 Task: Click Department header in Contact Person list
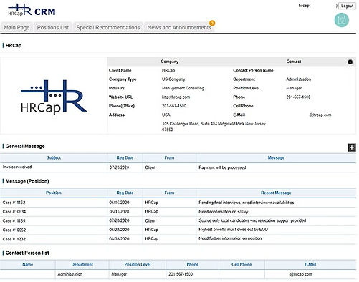(x=82, y=264)
